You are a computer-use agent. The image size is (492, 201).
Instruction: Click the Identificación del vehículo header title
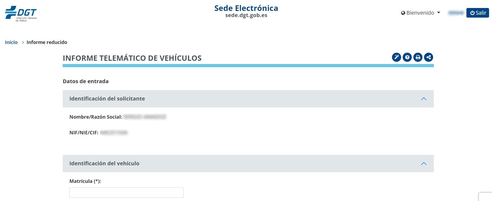(x=104, y=163)
